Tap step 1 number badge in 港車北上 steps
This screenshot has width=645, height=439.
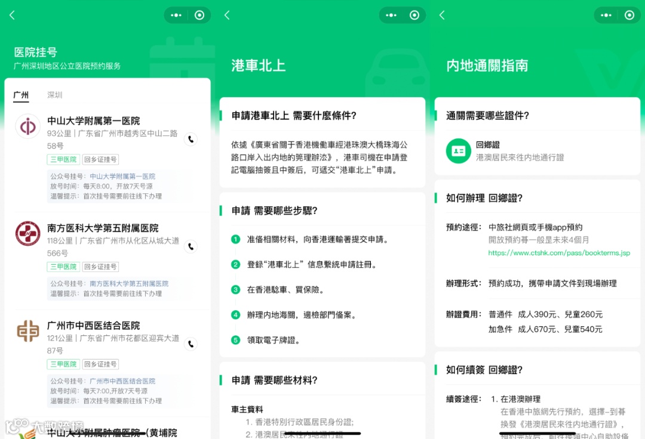[236, 239]
